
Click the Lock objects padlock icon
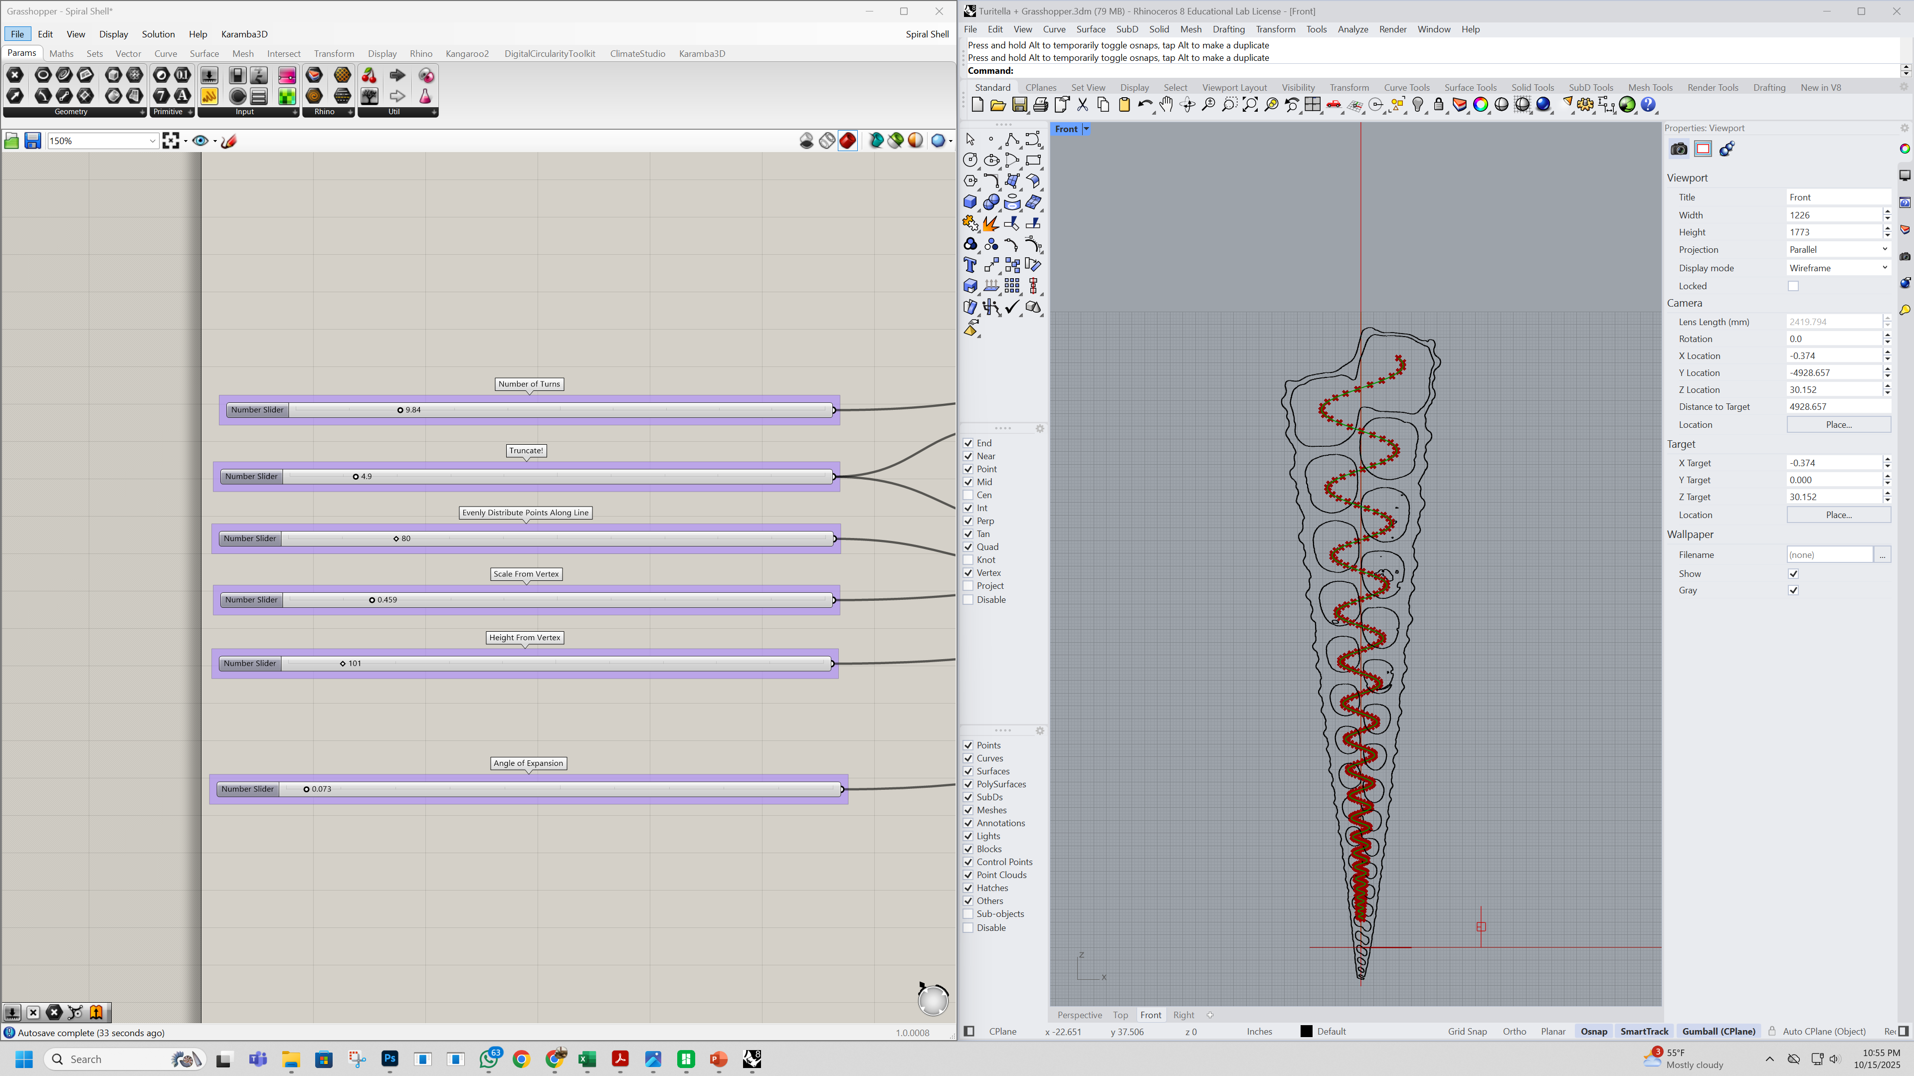click(1438, 105)
